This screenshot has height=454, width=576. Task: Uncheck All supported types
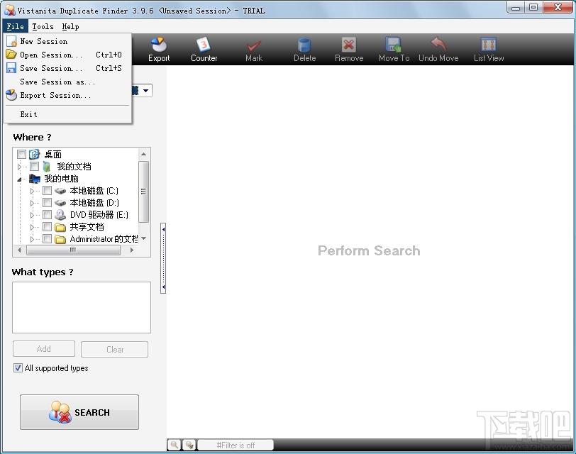tap(18, 367)
